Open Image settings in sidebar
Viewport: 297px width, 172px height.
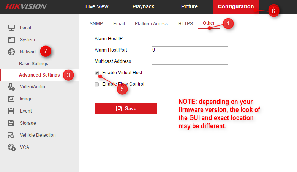point(26,99)
